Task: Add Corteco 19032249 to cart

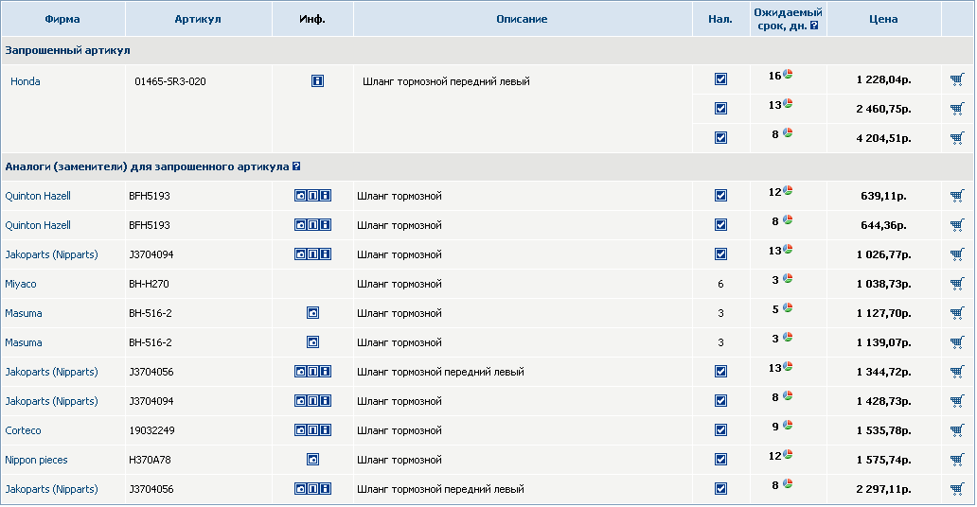Action: (957, 430)
